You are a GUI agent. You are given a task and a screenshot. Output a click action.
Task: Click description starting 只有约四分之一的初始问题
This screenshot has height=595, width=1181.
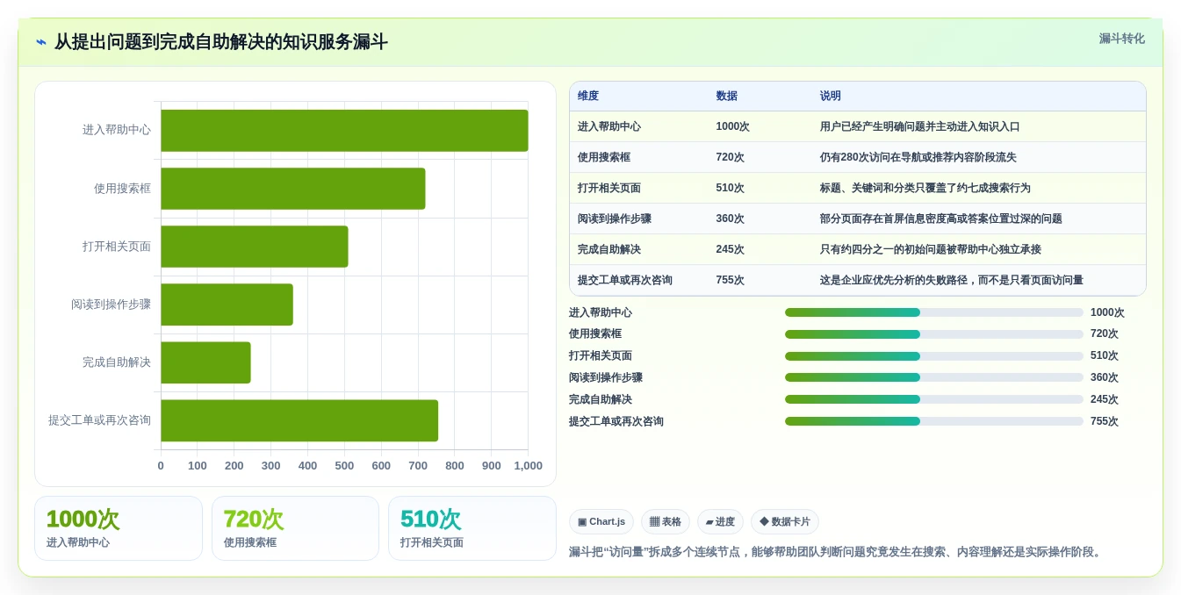point(931,249)
